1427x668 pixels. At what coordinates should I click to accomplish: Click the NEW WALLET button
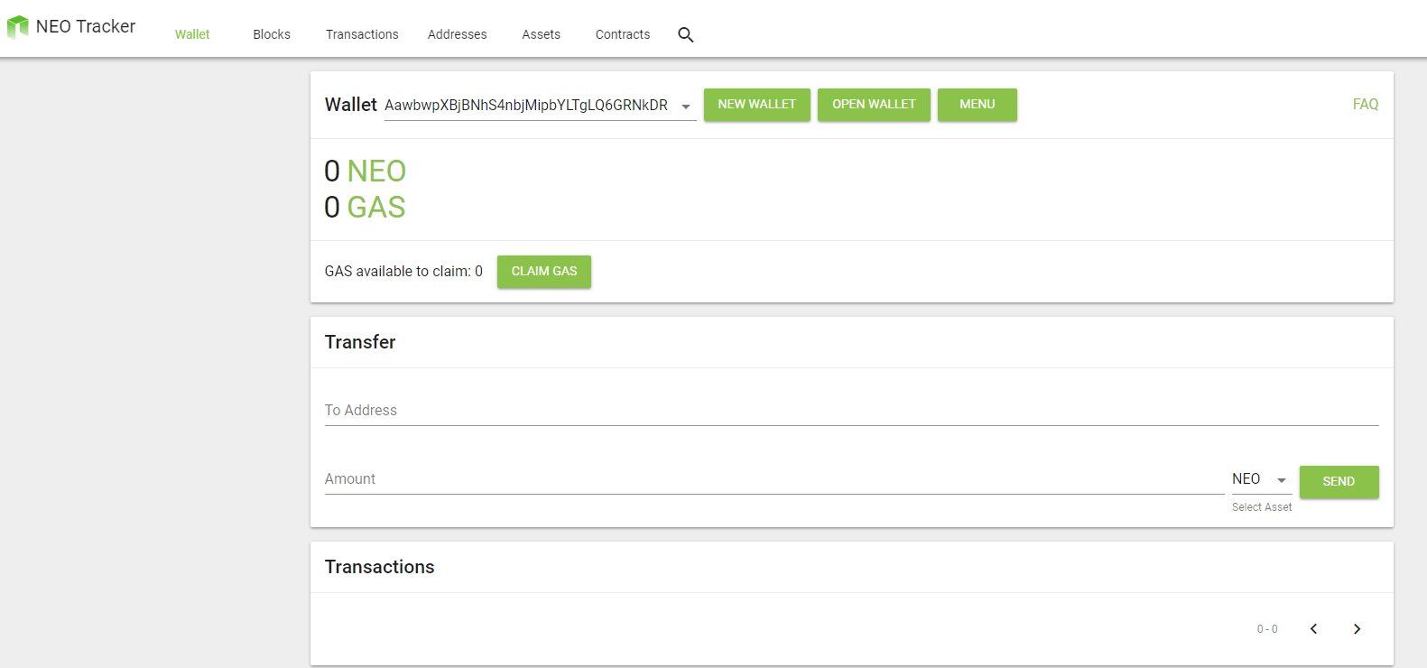pyautogui.click(x=757, y=105)
